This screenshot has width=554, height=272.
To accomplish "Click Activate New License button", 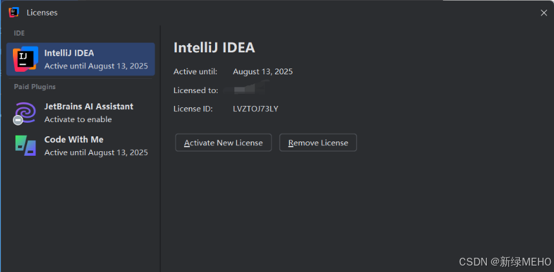I will 223,143.
